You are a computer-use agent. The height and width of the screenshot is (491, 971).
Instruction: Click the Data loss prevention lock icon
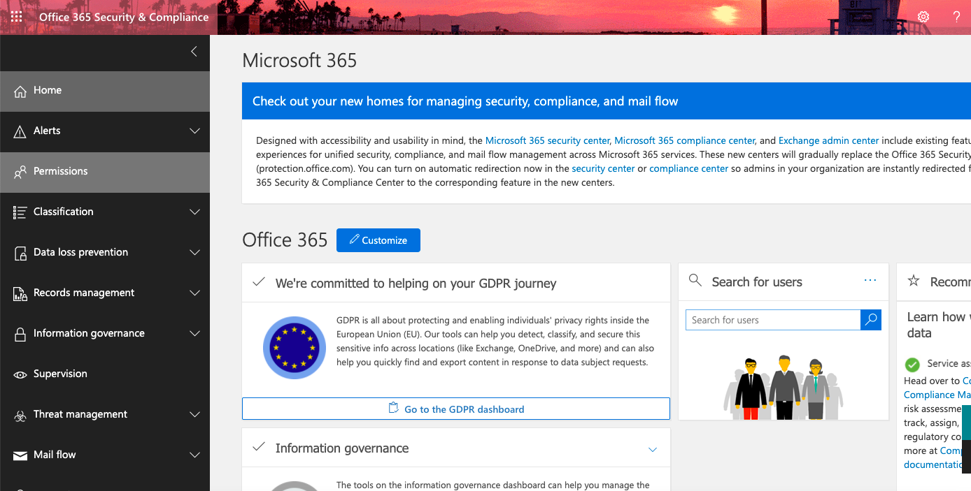tap(20, 253)
